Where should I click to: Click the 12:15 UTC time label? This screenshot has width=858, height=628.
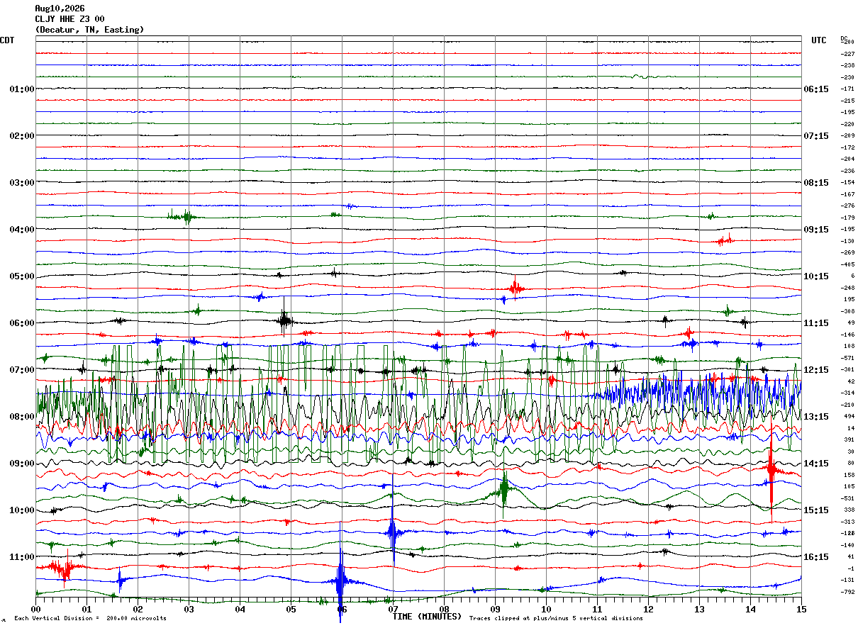(815, 370)
